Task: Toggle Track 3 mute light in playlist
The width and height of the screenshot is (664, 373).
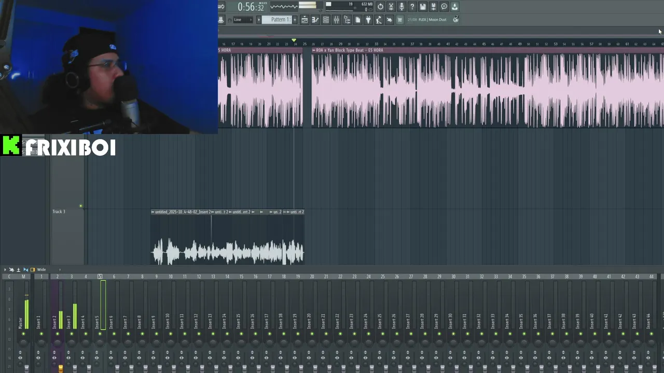Action: [80, 206]
